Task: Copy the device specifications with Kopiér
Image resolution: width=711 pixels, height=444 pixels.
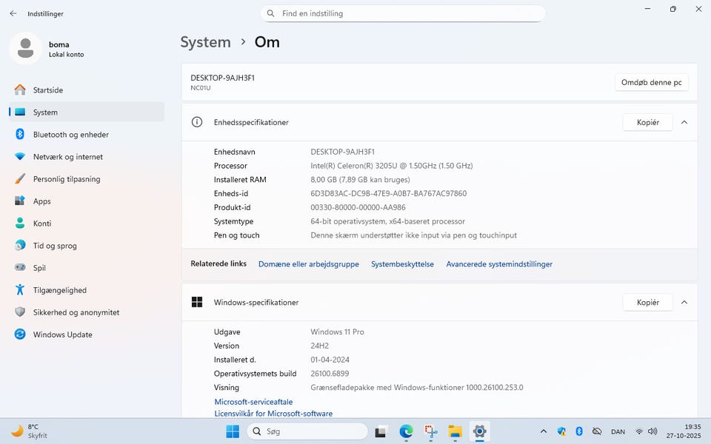Action: pyautogui.click(x=647, y=122)
